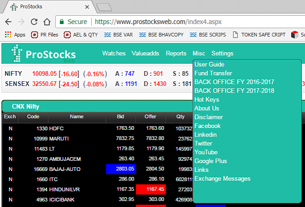
Task: Select the BAJAJ-AUTO row name
Action: (65, 169)
